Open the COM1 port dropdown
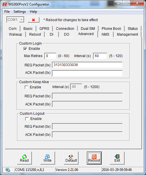The height and width of the screenshot is (175, 146). point(21,20)
